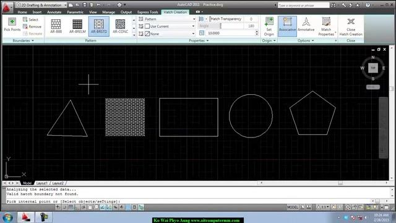The height and width of the screenshot is (223, 396).
Task: Click the Plot printer icon
Action: (119, 5)
